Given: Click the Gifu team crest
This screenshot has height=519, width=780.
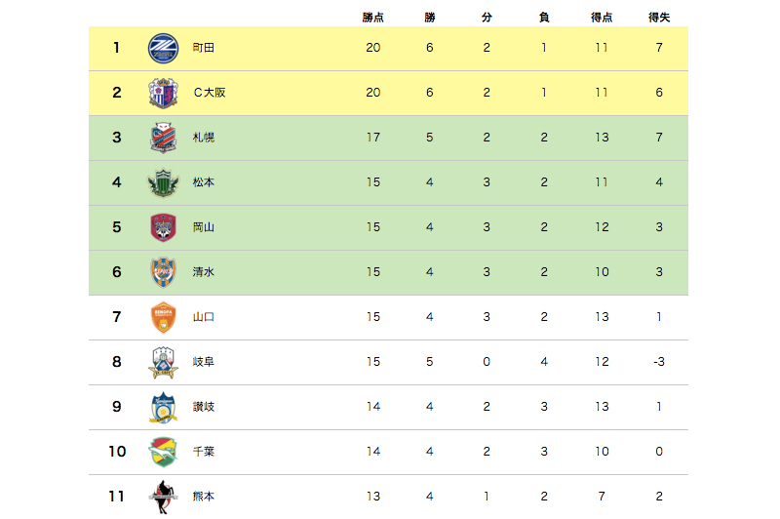Looking at the screenshot, I should click(x=163, y=362).
